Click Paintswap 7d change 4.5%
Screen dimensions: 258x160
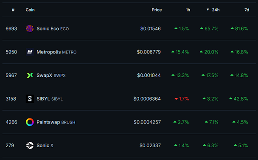tap(240, 122)
